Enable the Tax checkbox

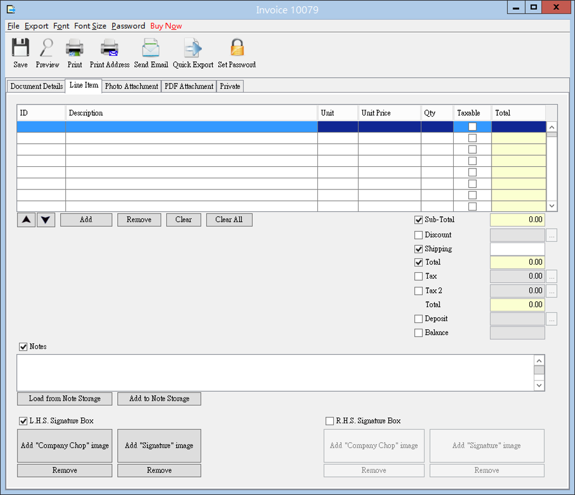(418, 276)
